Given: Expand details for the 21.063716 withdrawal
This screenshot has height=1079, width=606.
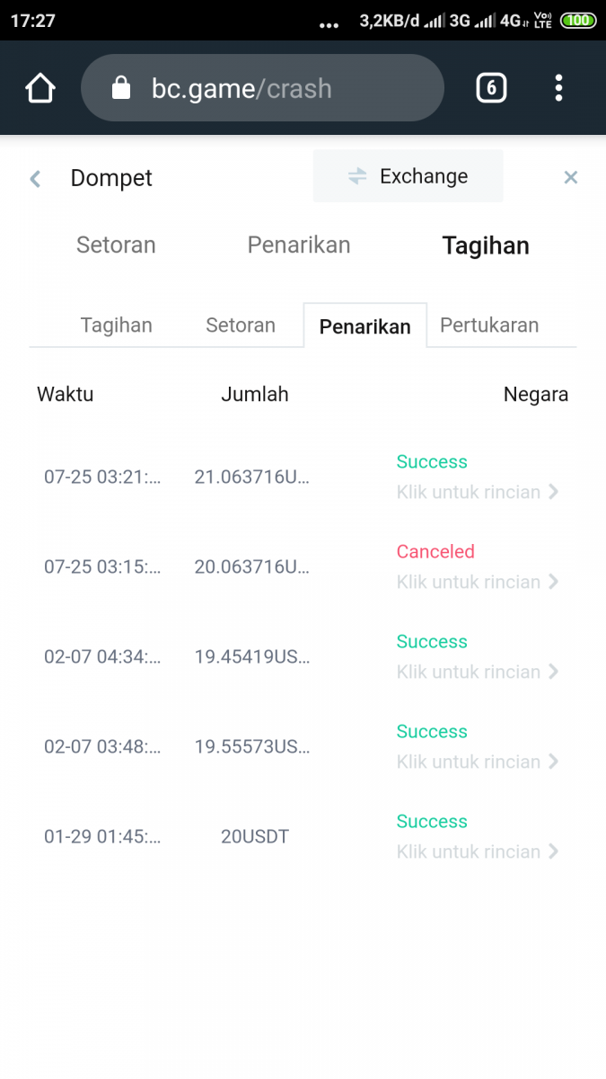Looking at the screenshot, I should [x=477, y=492].
